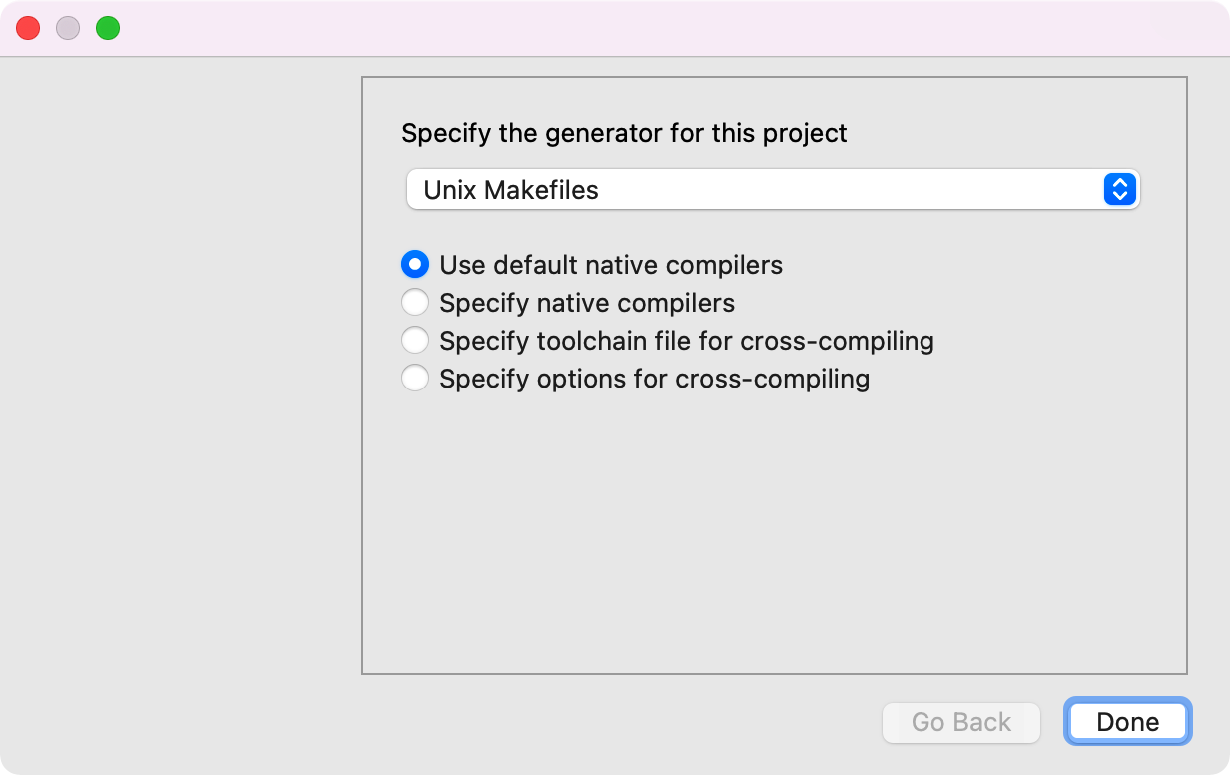This screenshot has width=1230, height=775.
Task: Choose the Specify native compilers radio button
Action: (x=415, y=303)
